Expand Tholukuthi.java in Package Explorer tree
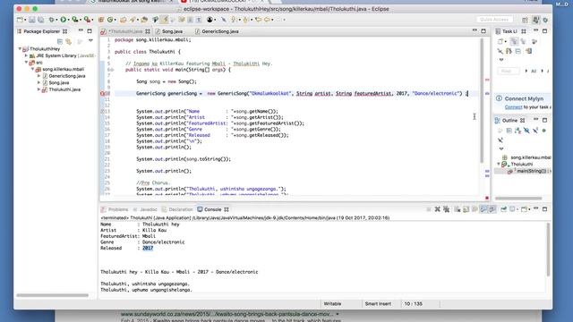This screenshot has height=322, width=573. coord(39,89)
